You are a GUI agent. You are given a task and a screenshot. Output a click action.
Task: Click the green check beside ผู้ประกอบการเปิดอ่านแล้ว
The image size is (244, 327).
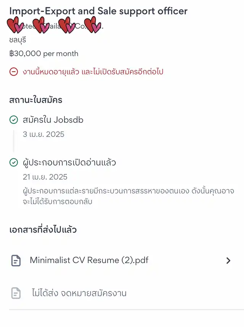tap(14, 163)
